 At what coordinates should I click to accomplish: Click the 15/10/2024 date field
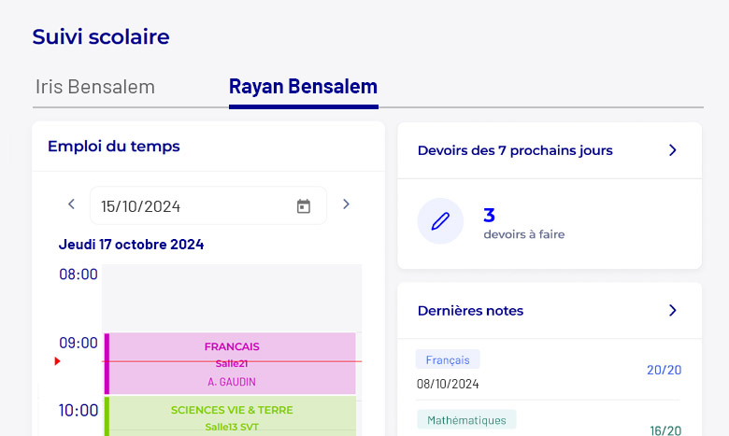click(x=208, y=205)
